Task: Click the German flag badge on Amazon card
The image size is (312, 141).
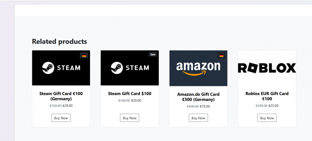Action: [x=222, y=55]
